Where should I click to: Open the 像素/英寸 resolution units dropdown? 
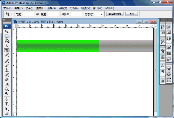93,14
